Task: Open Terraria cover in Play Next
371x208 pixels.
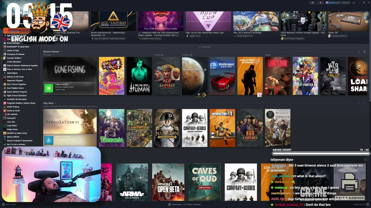Action: 112,128
